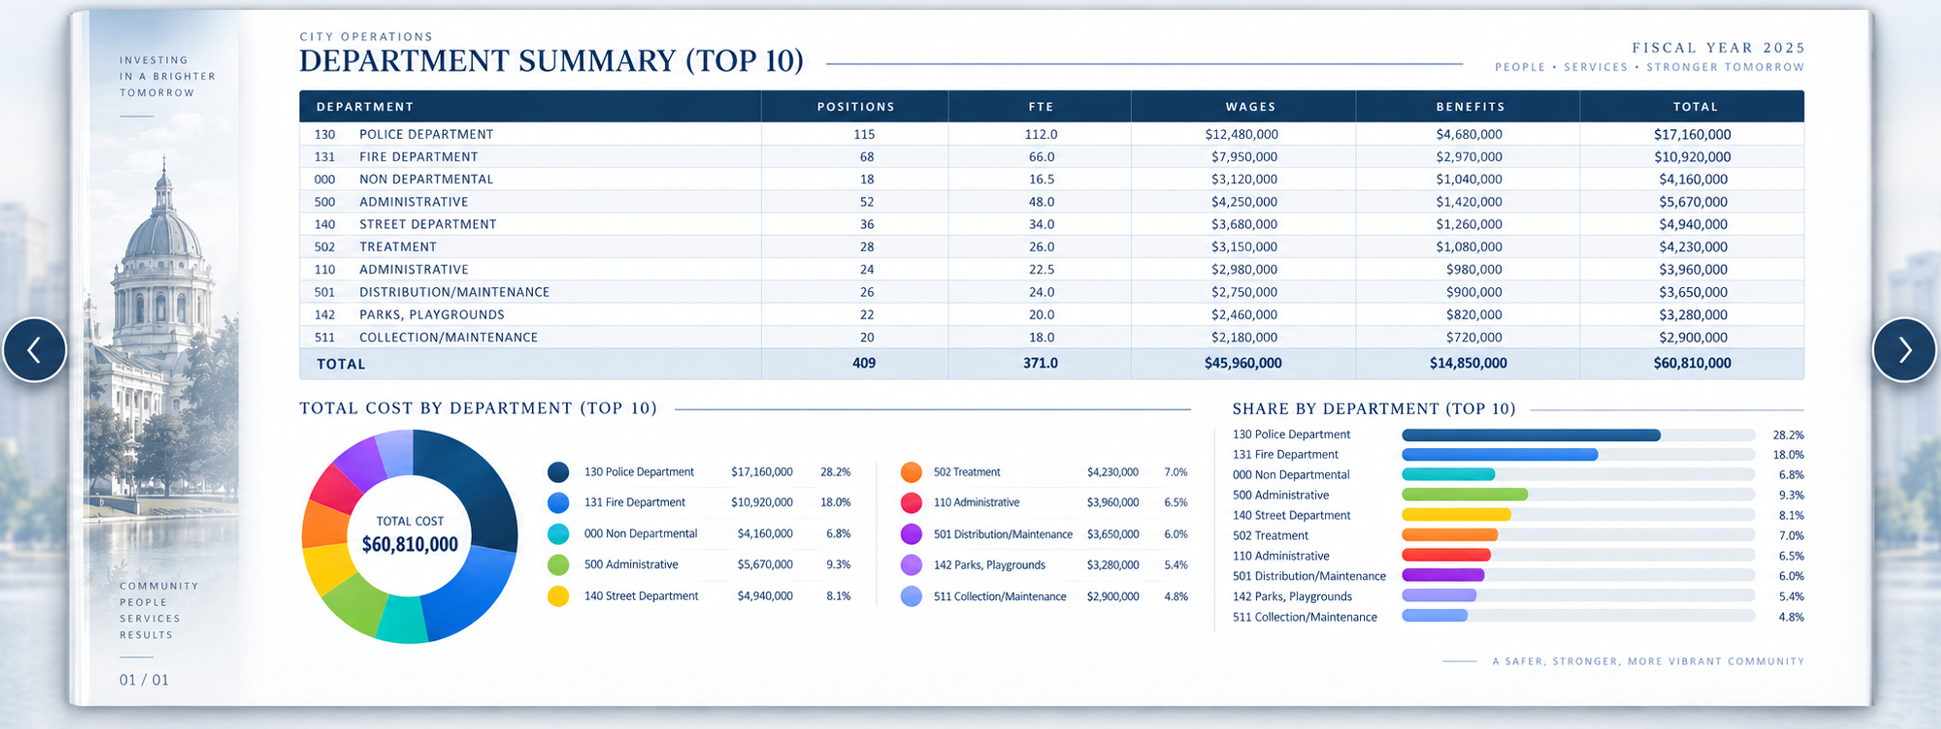This screenshot has width=1941, height=729.
Task: Advance with the next page arrow
Action: point(1905,350)
